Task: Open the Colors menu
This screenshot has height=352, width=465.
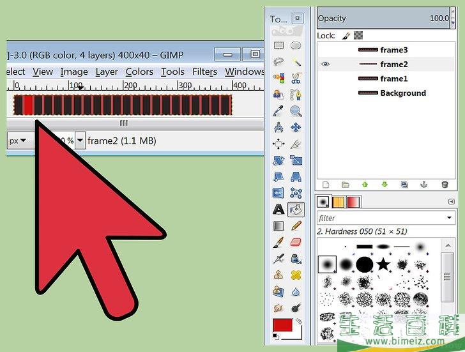Action: [139, 72]
